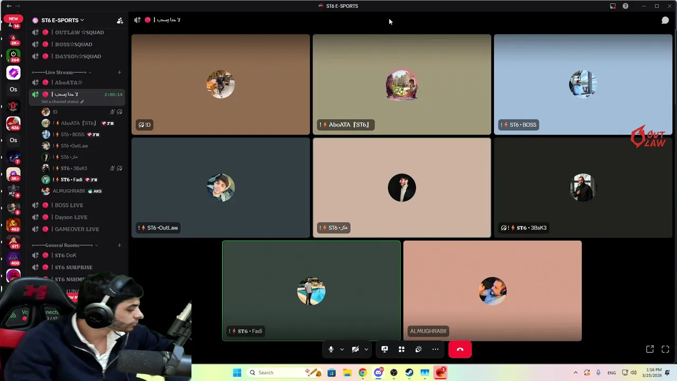
Task: Collapse the Live Stream category
Action: pyautogui.click(x=61, y=72)
